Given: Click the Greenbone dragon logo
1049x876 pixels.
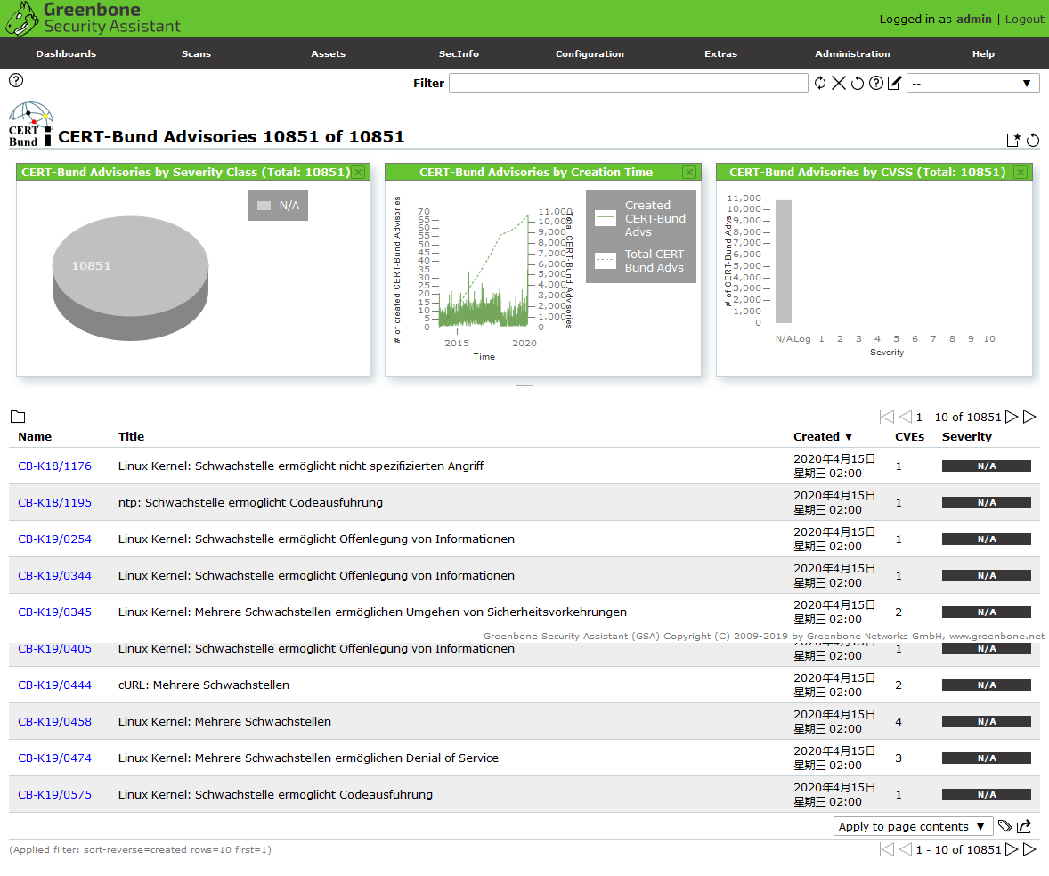Looking at the screenshot, I should tap(22, 18).
